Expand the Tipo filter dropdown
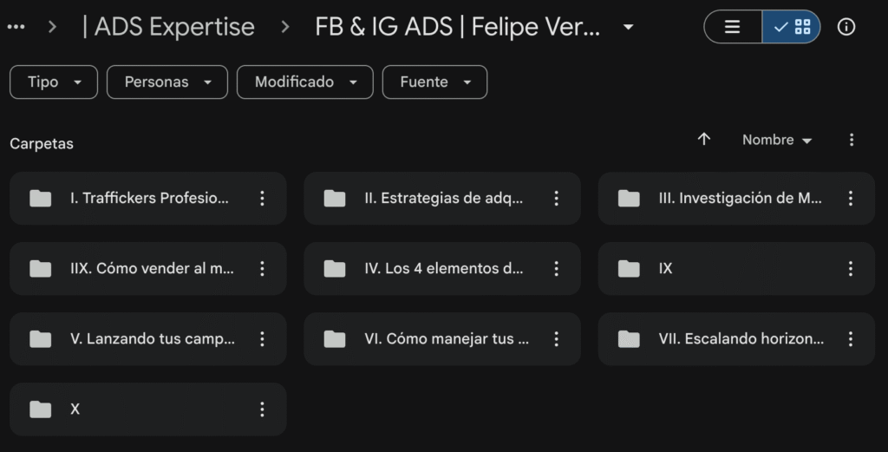The height and width of the screenshot is (452, 888). click(54, 82)
